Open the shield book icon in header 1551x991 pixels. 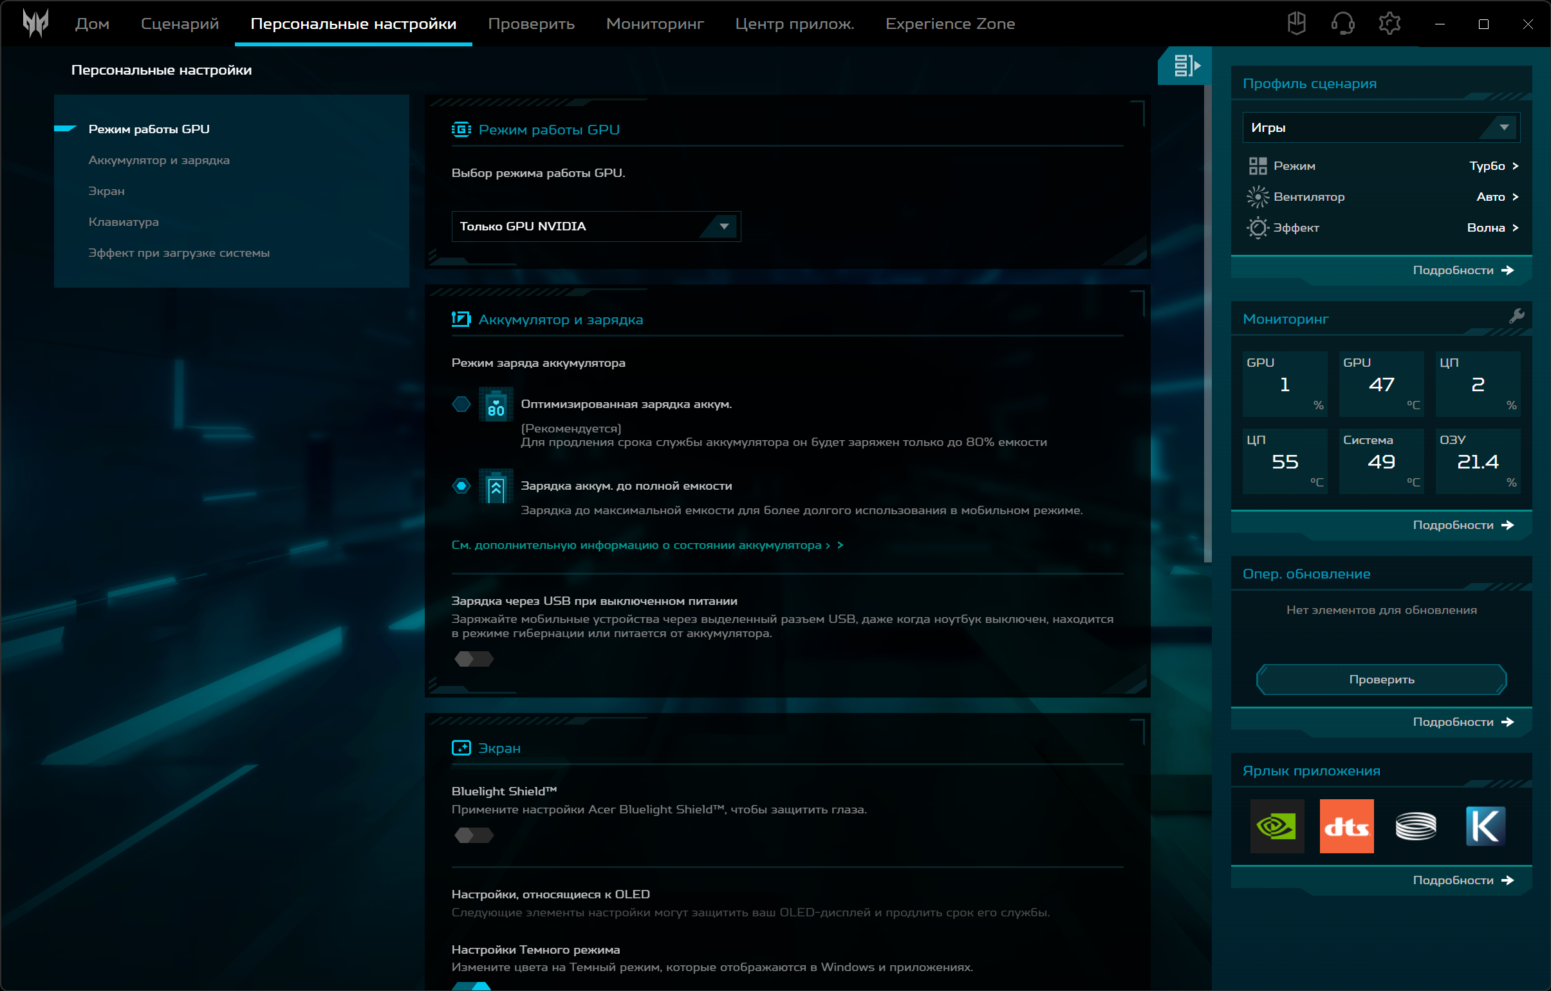1296,24
